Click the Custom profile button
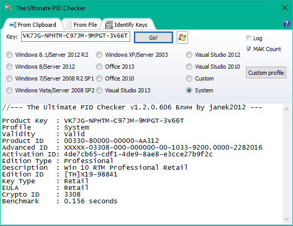 pos(266,73)
